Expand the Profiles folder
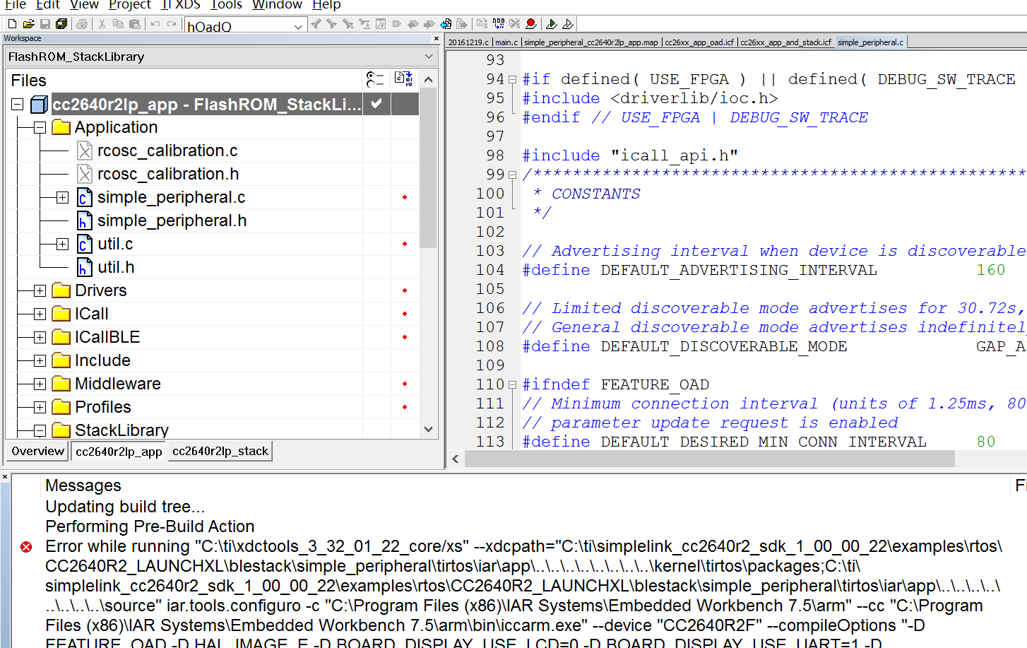The width and height of the screenshot is (1027, 648). pos(40,407)
